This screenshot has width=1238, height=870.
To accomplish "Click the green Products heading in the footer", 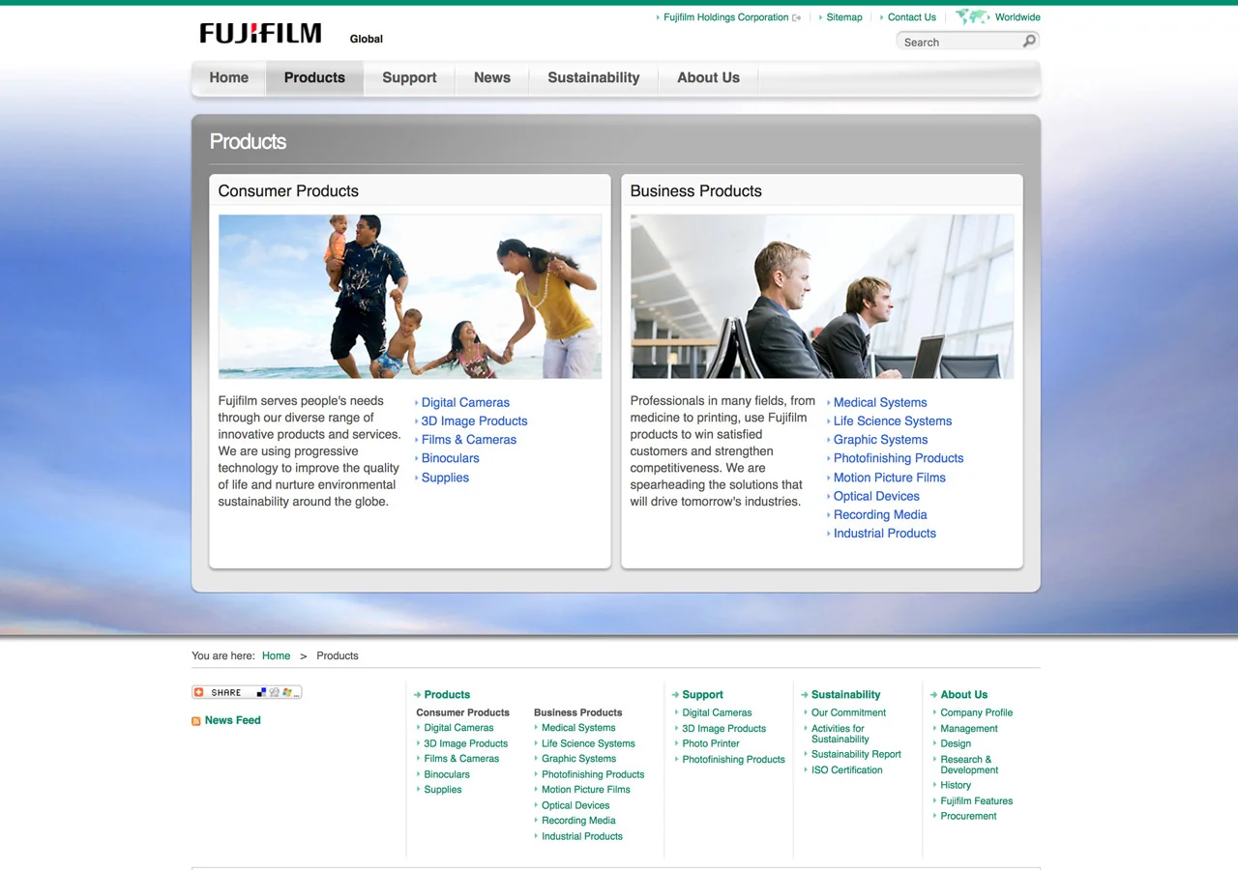I will pyautogui.click(x=447, y=694).
